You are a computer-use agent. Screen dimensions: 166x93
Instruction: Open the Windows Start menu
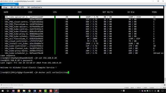pyautogui.click(x=2, y=91)
